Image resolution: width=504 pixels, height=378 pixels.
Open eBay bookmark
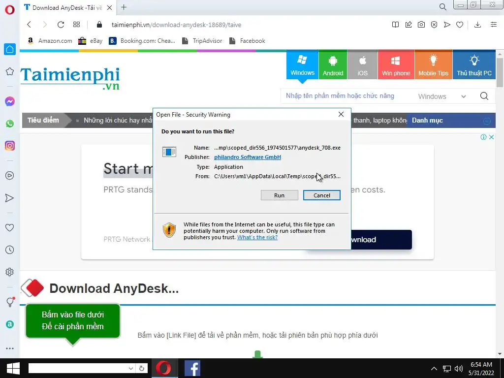(91, 41)
